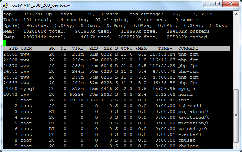Click the mysqld process row
This screenshot has height=152, width=242.
coord(108,89)
